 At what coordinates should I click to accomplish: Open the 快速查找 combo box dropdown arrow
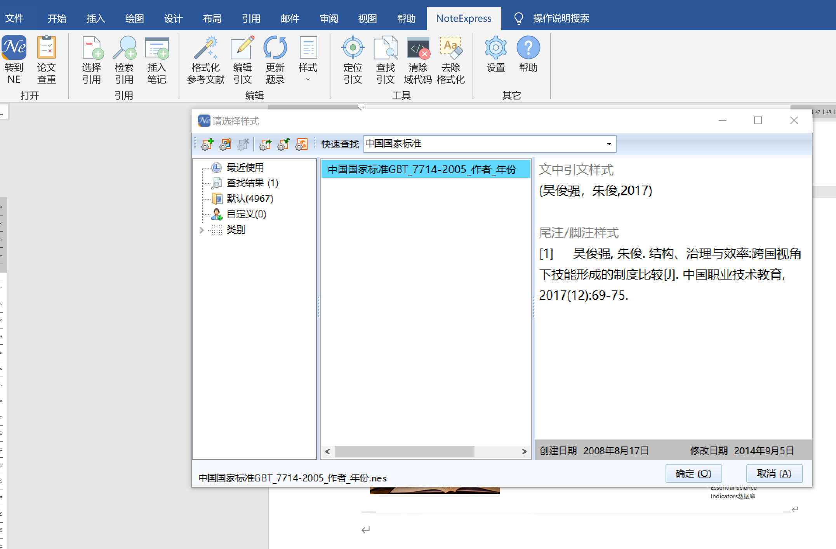tap(609, 144)
